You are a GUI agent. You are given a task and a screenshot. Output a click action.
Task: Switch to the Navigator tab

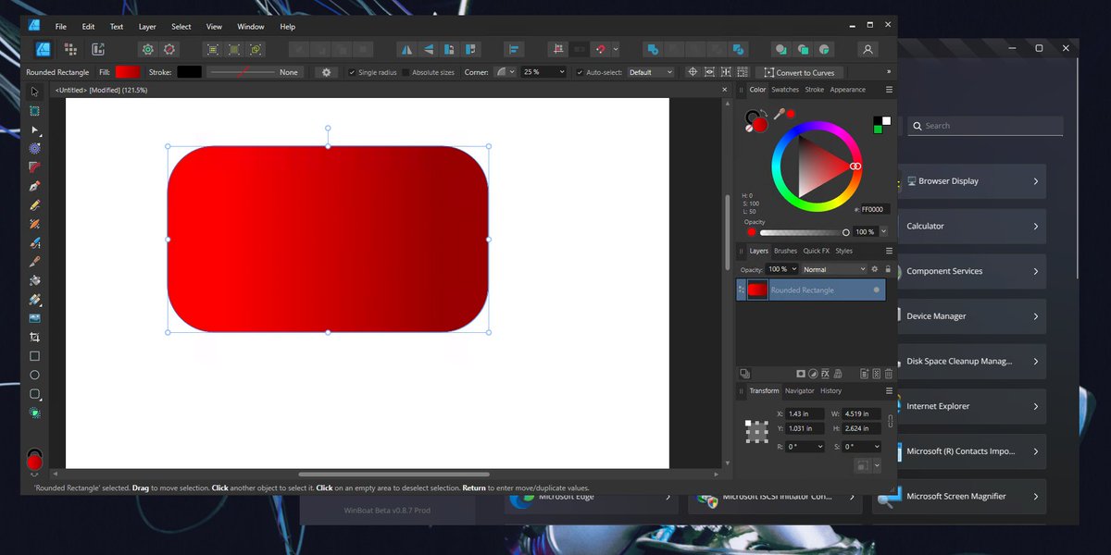coord(799,390)
